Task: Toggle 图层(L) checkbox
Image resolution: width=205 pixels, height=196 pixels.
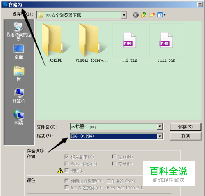Action: pyautogui.click(x=67, y=171)
